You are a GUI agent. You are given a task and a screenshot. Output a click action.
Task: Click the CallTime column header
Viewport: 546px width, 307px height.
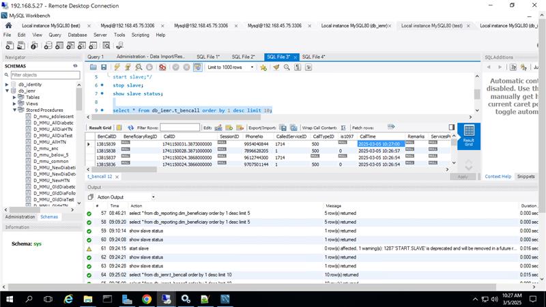(x=368, y=136)
